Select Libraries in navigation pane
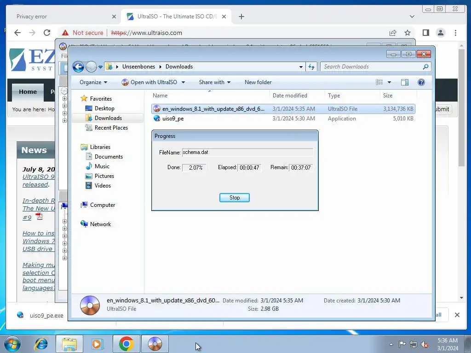471x353 pixels. (96, 147)
